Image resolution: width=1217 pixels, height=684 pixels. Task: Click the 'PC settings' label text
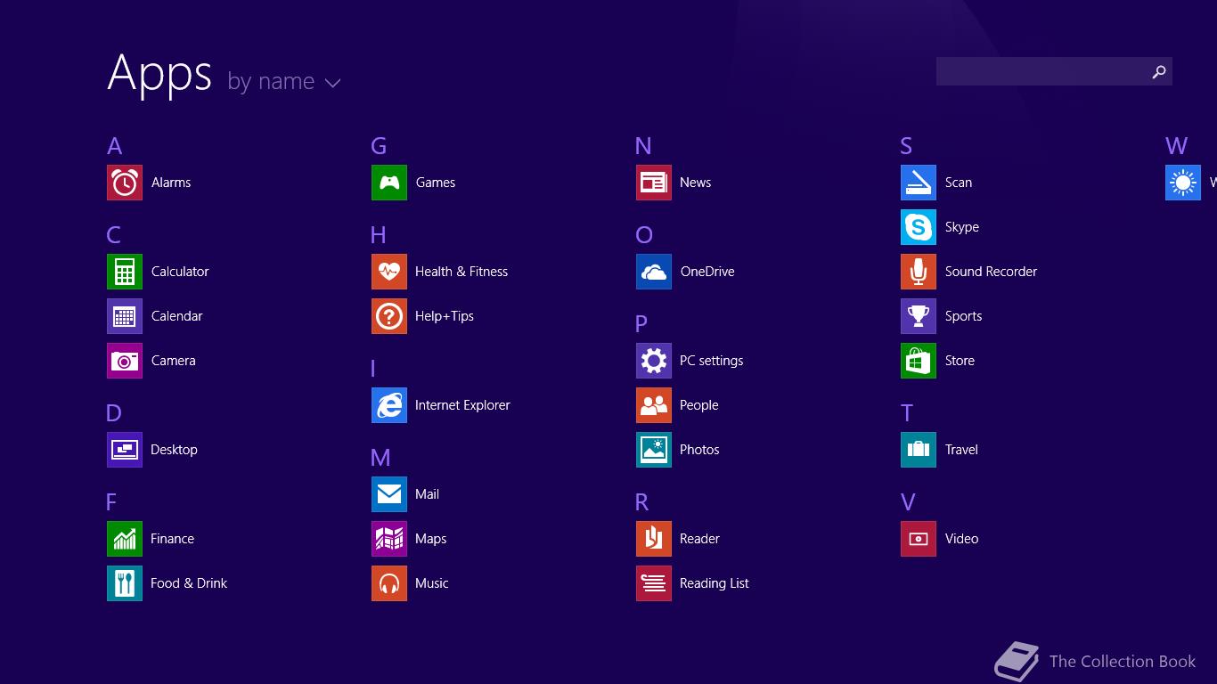click(x=711, y=361)
